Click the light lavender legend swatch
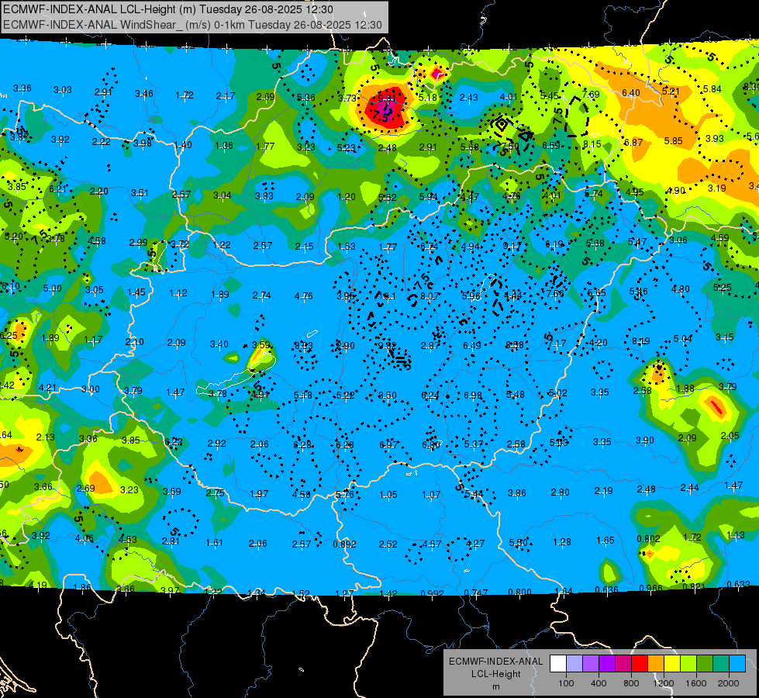 pyautogui.click(x=574, y=664)
